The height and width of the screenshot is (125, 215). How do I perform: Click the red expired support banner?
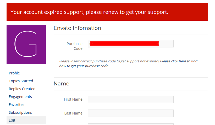[107, 12]
